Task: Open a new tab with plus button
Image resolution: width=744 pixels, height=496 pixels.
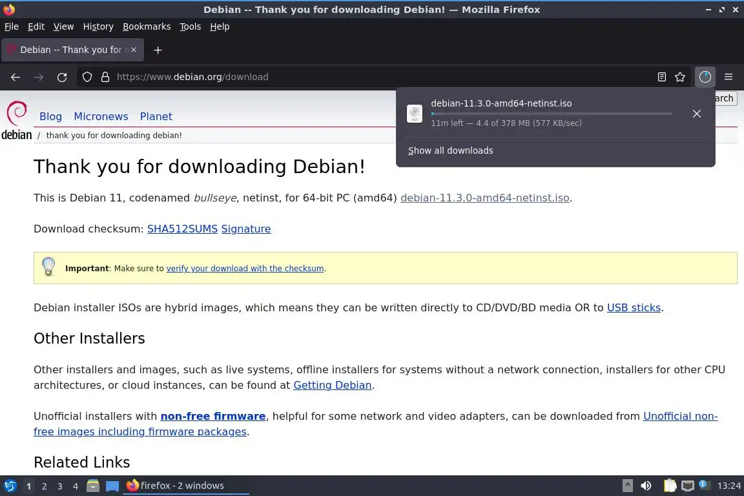Action: 158,50
